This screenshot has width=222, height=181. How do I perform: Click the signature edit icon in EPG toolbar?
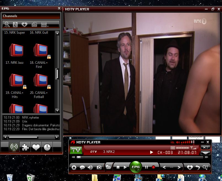pyautogui.click(x=34, y=25)
